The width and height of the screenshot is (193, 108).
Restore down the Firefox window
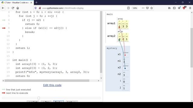182,2
